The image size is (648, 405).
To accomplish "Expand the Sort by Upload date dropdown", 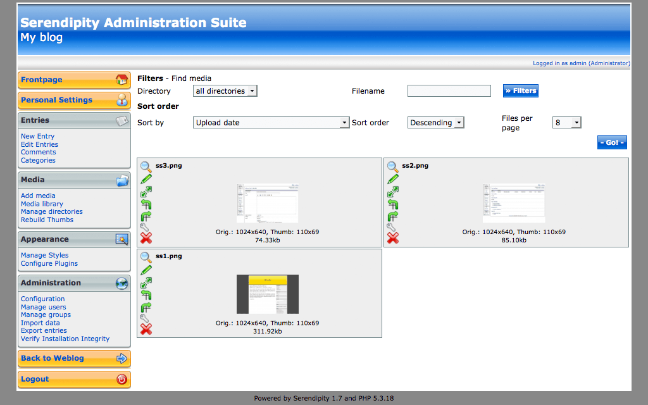I will coord(271,123).
